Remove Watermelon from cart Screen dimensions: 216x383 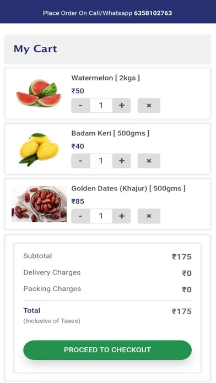coord(149,106)
